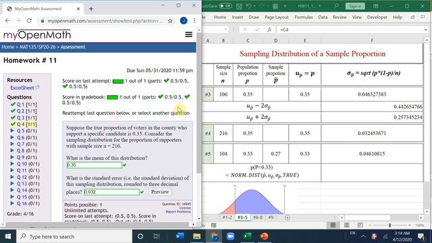The height and width of the screenshot is (243, 432).
Task: Open the Excel Name Box dropdown
Action: tap(225, 30)
